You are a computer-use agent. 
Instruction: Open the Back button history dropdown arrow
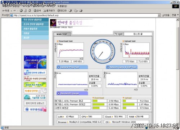(11, 11)
